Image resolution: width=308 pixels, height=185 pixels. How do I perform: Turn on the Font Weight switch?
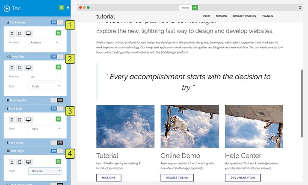point(57,100)
